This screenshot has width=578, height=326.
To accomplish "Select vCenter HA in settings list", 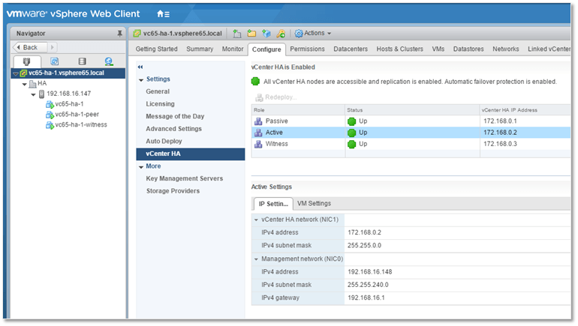I will [x=190, y=154].
